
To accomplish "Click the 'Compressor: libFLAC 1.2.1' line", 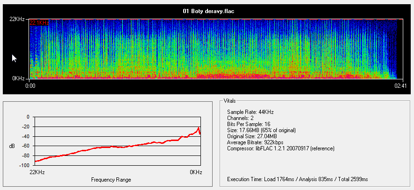I will point(280,148).
